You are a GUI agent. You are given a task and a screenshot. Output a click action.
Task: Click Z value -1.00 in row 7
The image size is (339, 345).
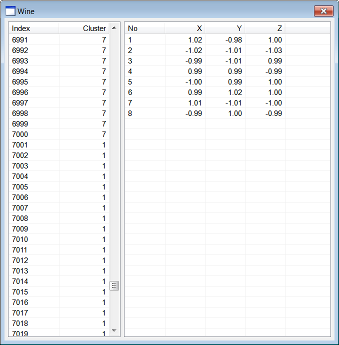tap(273, 103)
